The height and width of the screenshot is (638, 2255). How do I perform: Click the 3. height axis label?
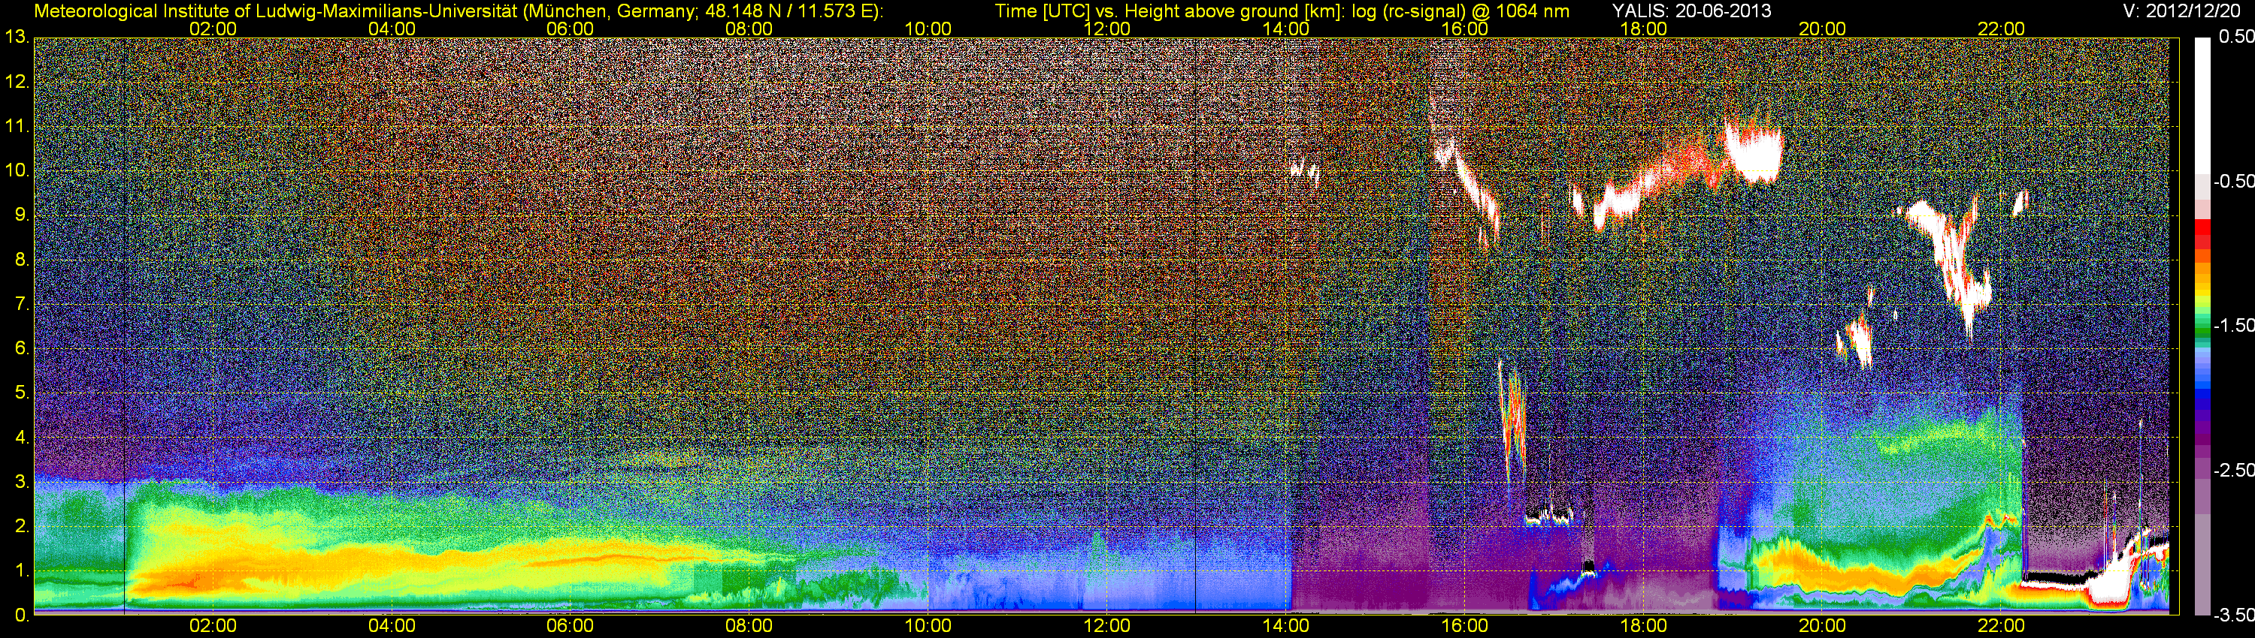pos(23,482)
